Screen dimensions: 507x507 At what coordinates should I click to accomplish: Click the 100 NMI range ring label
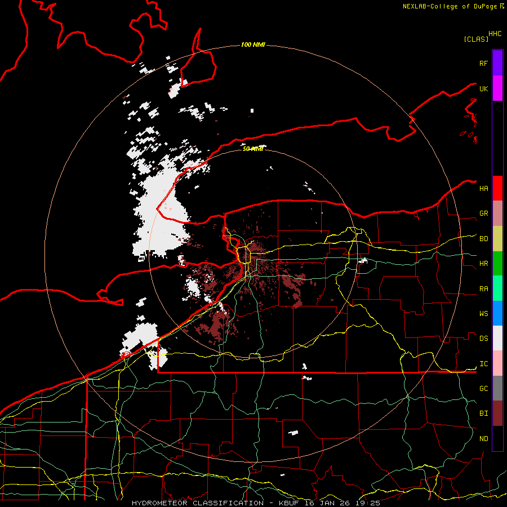pos(253,45)
